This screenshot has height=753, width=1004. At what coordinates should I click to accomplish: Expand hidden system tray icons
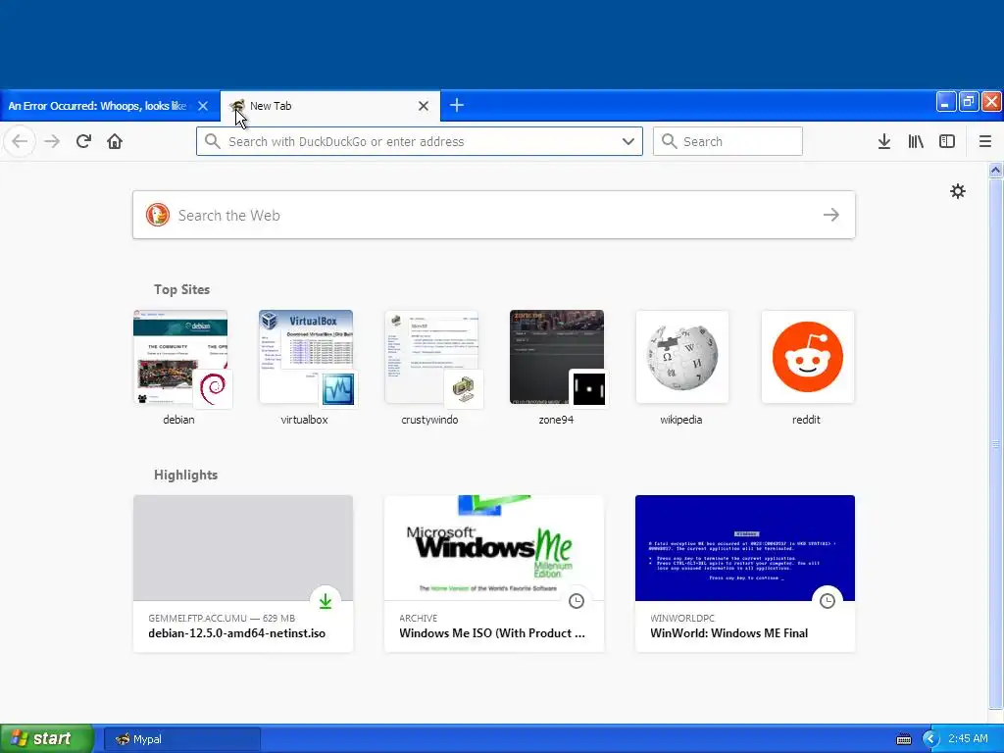coord(930,739)
